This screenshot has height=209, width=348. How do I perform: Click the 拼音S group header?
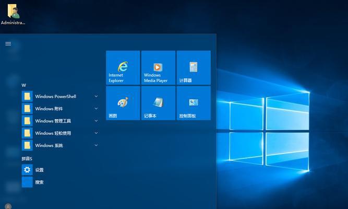point(27,158)
